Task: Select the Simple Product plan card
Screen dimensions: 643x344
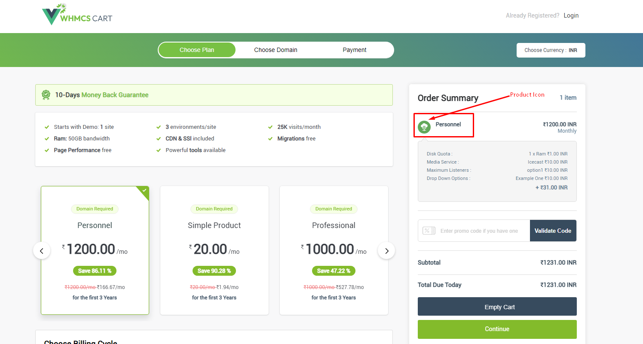Action: pyautogui.click(x=214, y=250)
